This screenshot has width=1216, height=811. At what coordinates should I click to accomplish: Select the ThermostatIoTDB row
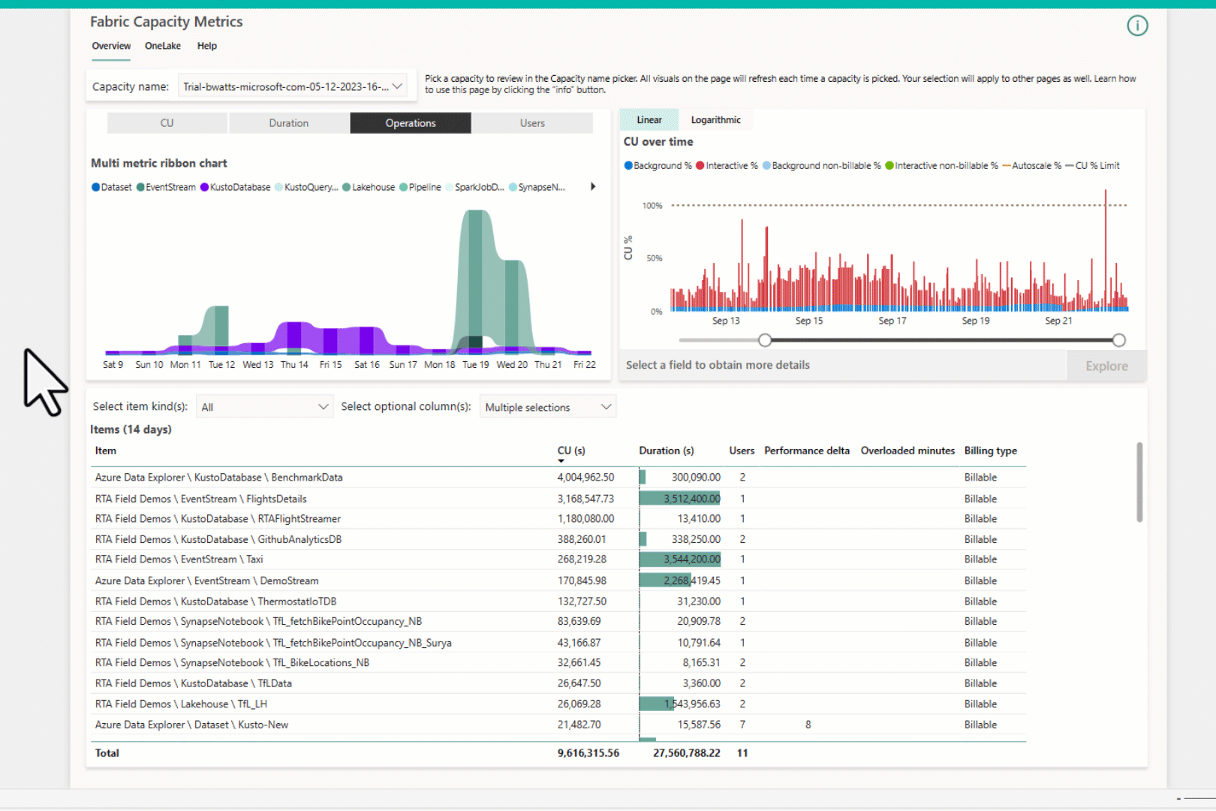558,601
